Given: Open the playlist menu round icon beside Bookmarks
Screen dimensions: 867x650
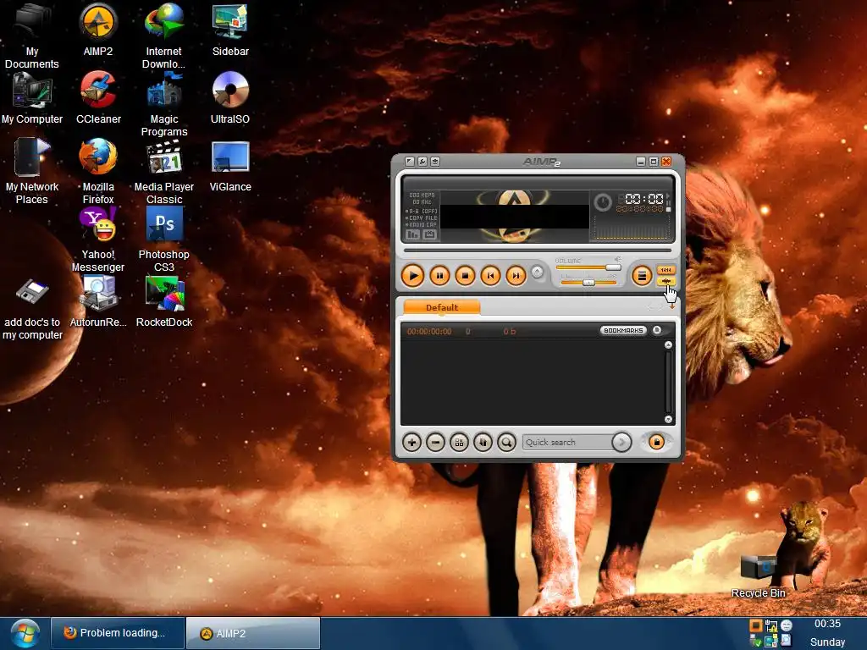Looking at the screenshot, I should pyautogui.click(x=657, y=330).
